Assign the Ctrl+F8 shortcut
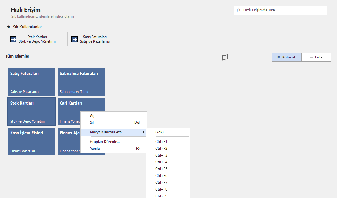Screen dimensions: 337x198 tap(168, 189)
